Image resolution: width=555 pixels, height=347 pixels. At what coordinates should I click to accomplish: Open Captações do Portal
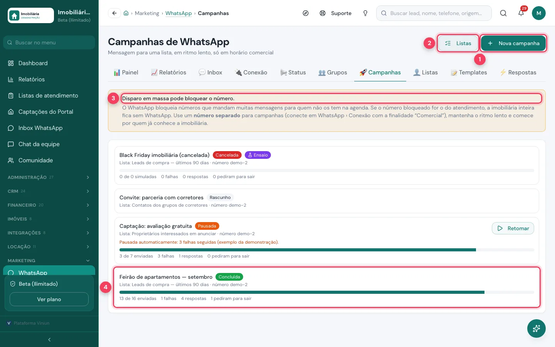coord(49,112)
